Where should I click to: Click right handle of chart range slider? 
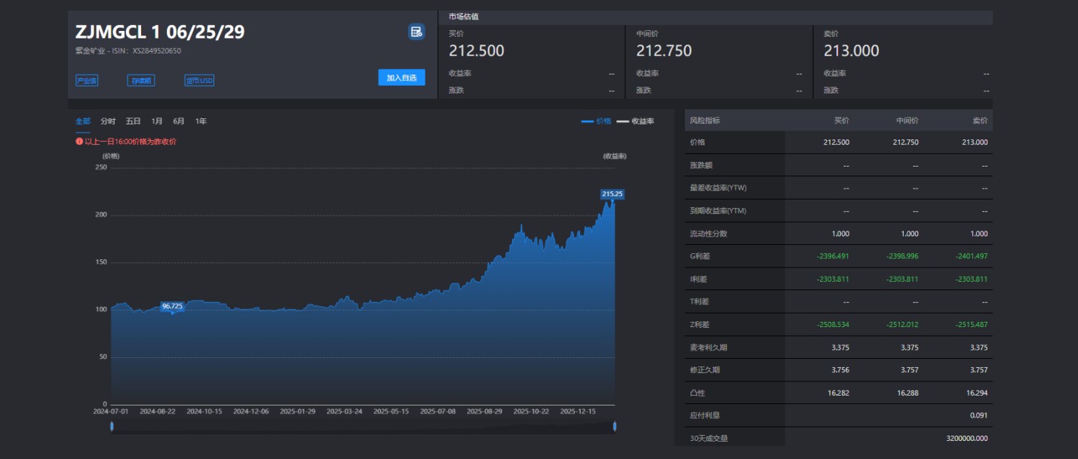tap(615, 427)
